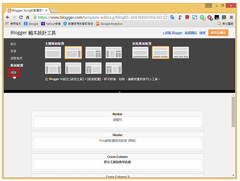Choose body layout with split left and right sidebars
The image size is (240, 181).
114,68
